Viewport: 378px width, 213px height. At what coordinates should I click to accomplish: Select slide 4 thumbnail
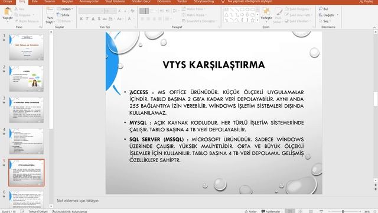pos(27,141)
